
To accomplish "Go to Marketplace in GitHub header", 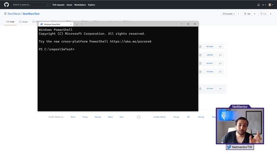I will click(80, 5).
